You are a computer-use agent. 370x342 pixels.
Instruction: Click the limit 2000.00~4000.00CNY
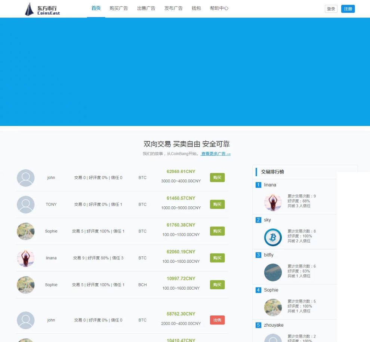pyautogui.click(x=181, y=324)
